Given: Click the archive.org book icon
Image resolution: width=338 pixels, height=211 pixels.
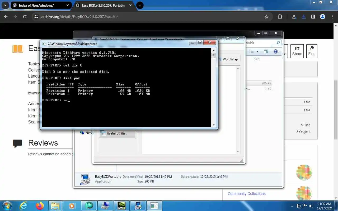Looking at the screenshot, I should click(x=18, y=49).
